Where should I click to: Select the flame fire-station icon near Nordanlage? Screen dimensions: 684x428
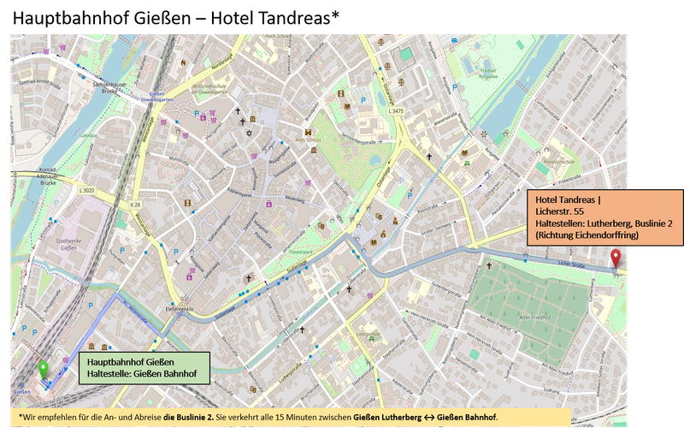pyautogui.click(x=183, y=62)
